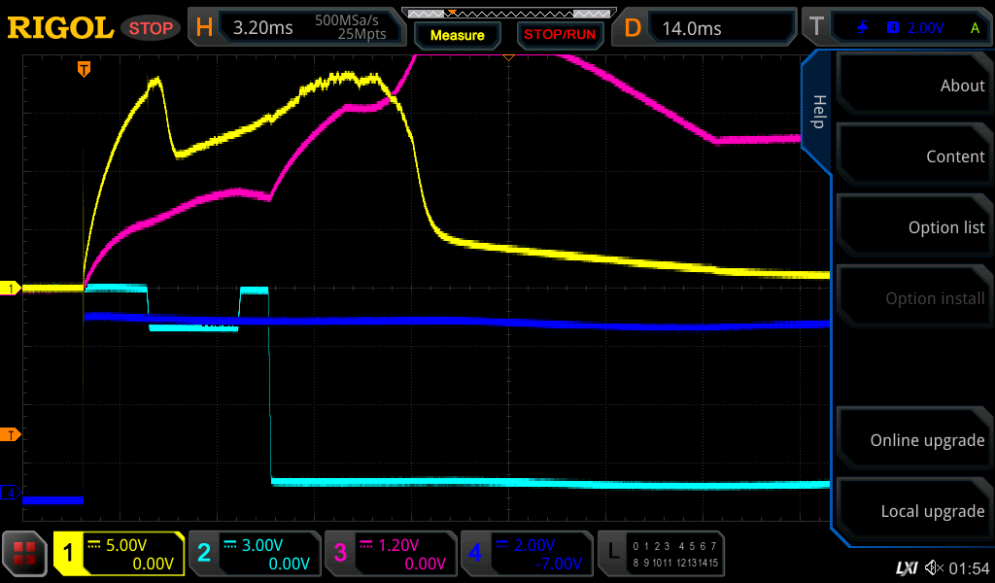Select the yellow channel 1 ground marker
This screenshot has height=583, width=995.
(x=12, y=289)
